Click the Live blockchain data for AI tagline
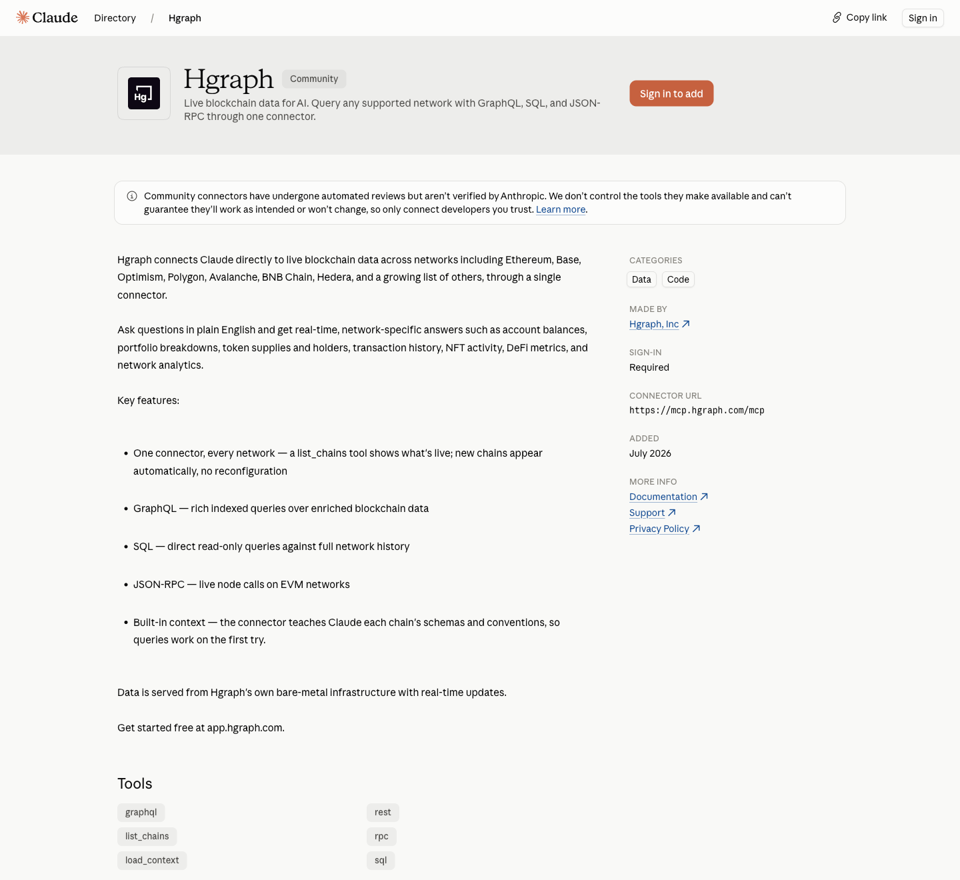Image resolution: width=960 pixels, height=880 pixels. click(392, 109)
